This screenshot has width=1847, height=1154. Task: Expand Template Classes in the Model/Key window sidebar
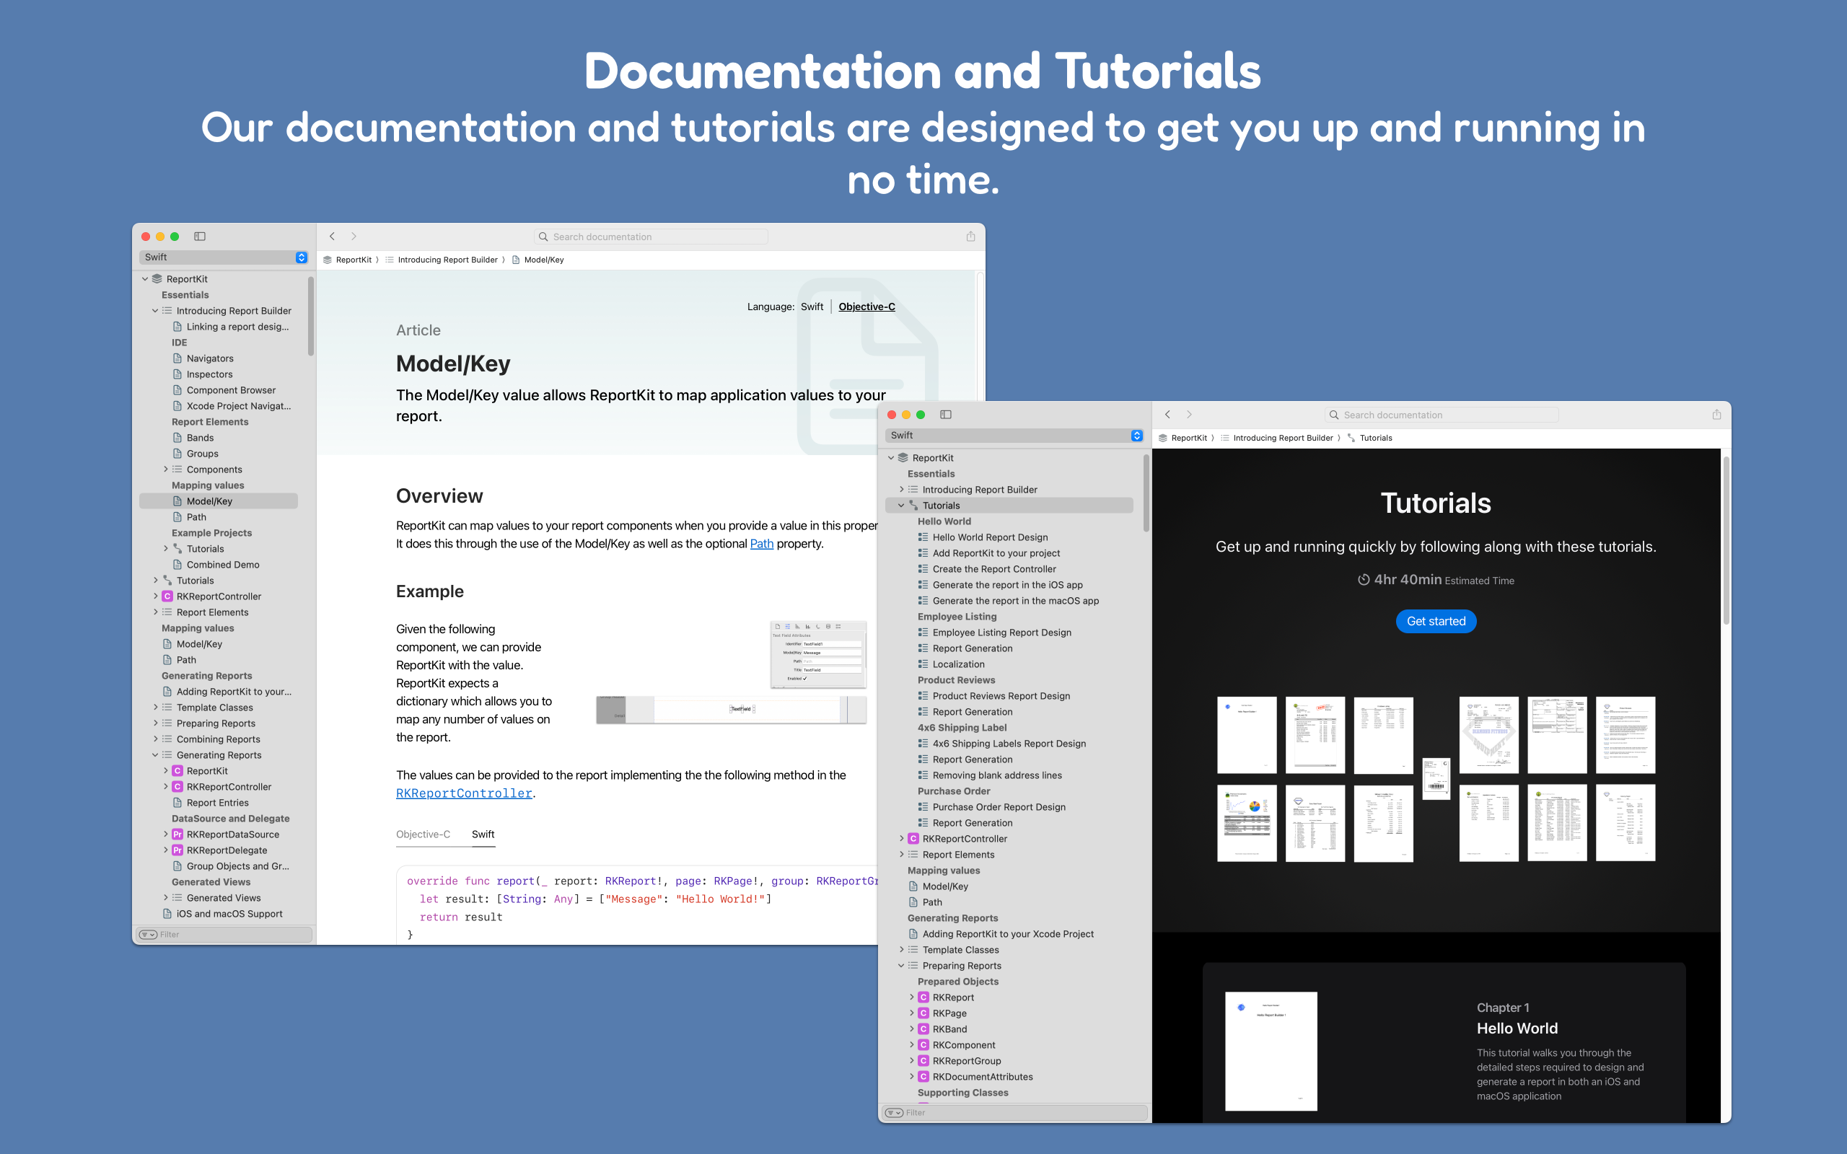(x=156, y=708)
